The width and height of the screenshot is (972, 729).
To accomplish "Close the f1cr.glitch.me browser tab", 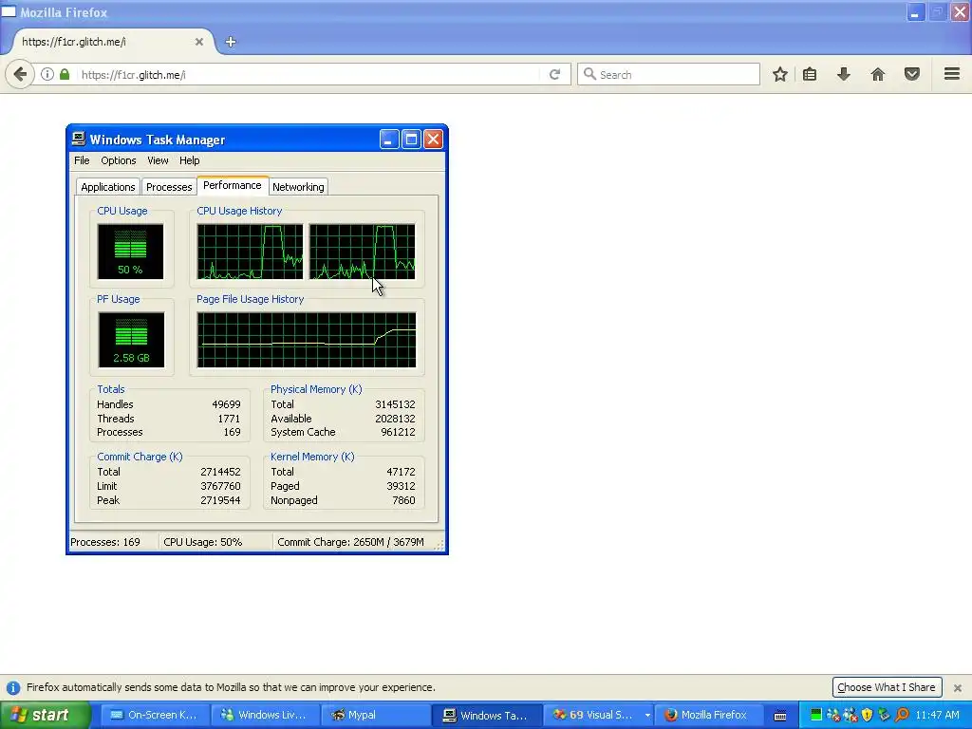I will coord(199,42).
